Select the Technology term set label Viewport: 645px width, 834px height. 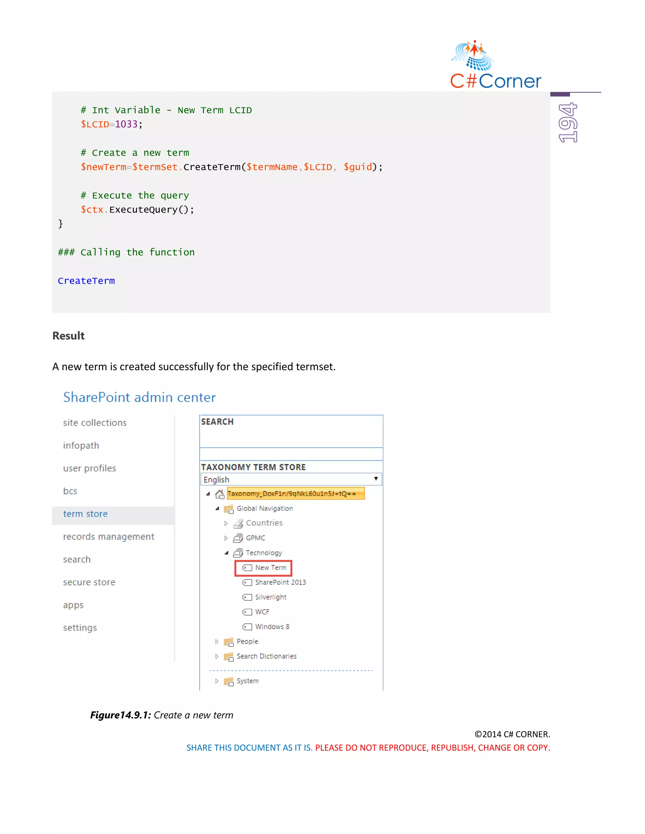click(264, 553)
